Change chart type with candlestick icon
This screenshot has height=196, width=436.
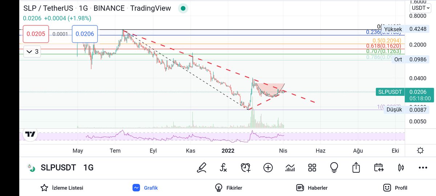[x=401, y=167]
